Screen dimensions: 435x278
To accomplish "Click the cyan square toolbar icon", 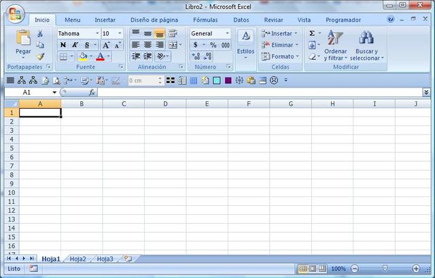I will (216, 80).
